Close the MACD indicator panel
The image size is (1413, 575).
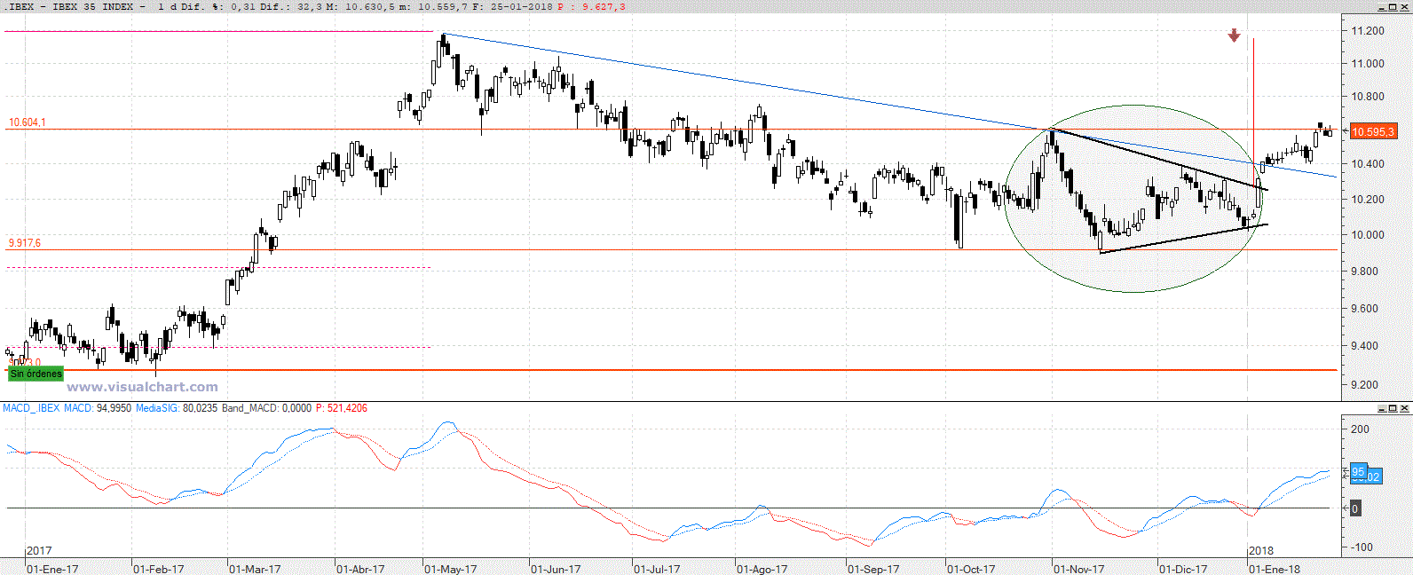pyautogui.click(x=1404, y=408)
